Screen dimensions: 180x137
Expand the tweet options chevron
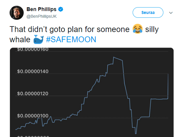click(x=171, y=13)
